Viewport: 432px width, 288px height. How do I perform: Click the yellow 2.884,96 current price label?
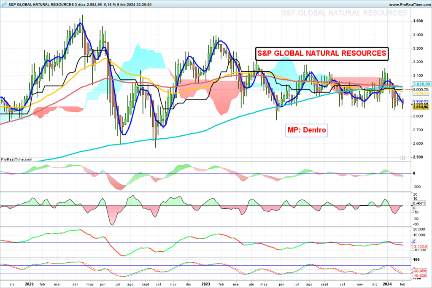tap(421, 107)
